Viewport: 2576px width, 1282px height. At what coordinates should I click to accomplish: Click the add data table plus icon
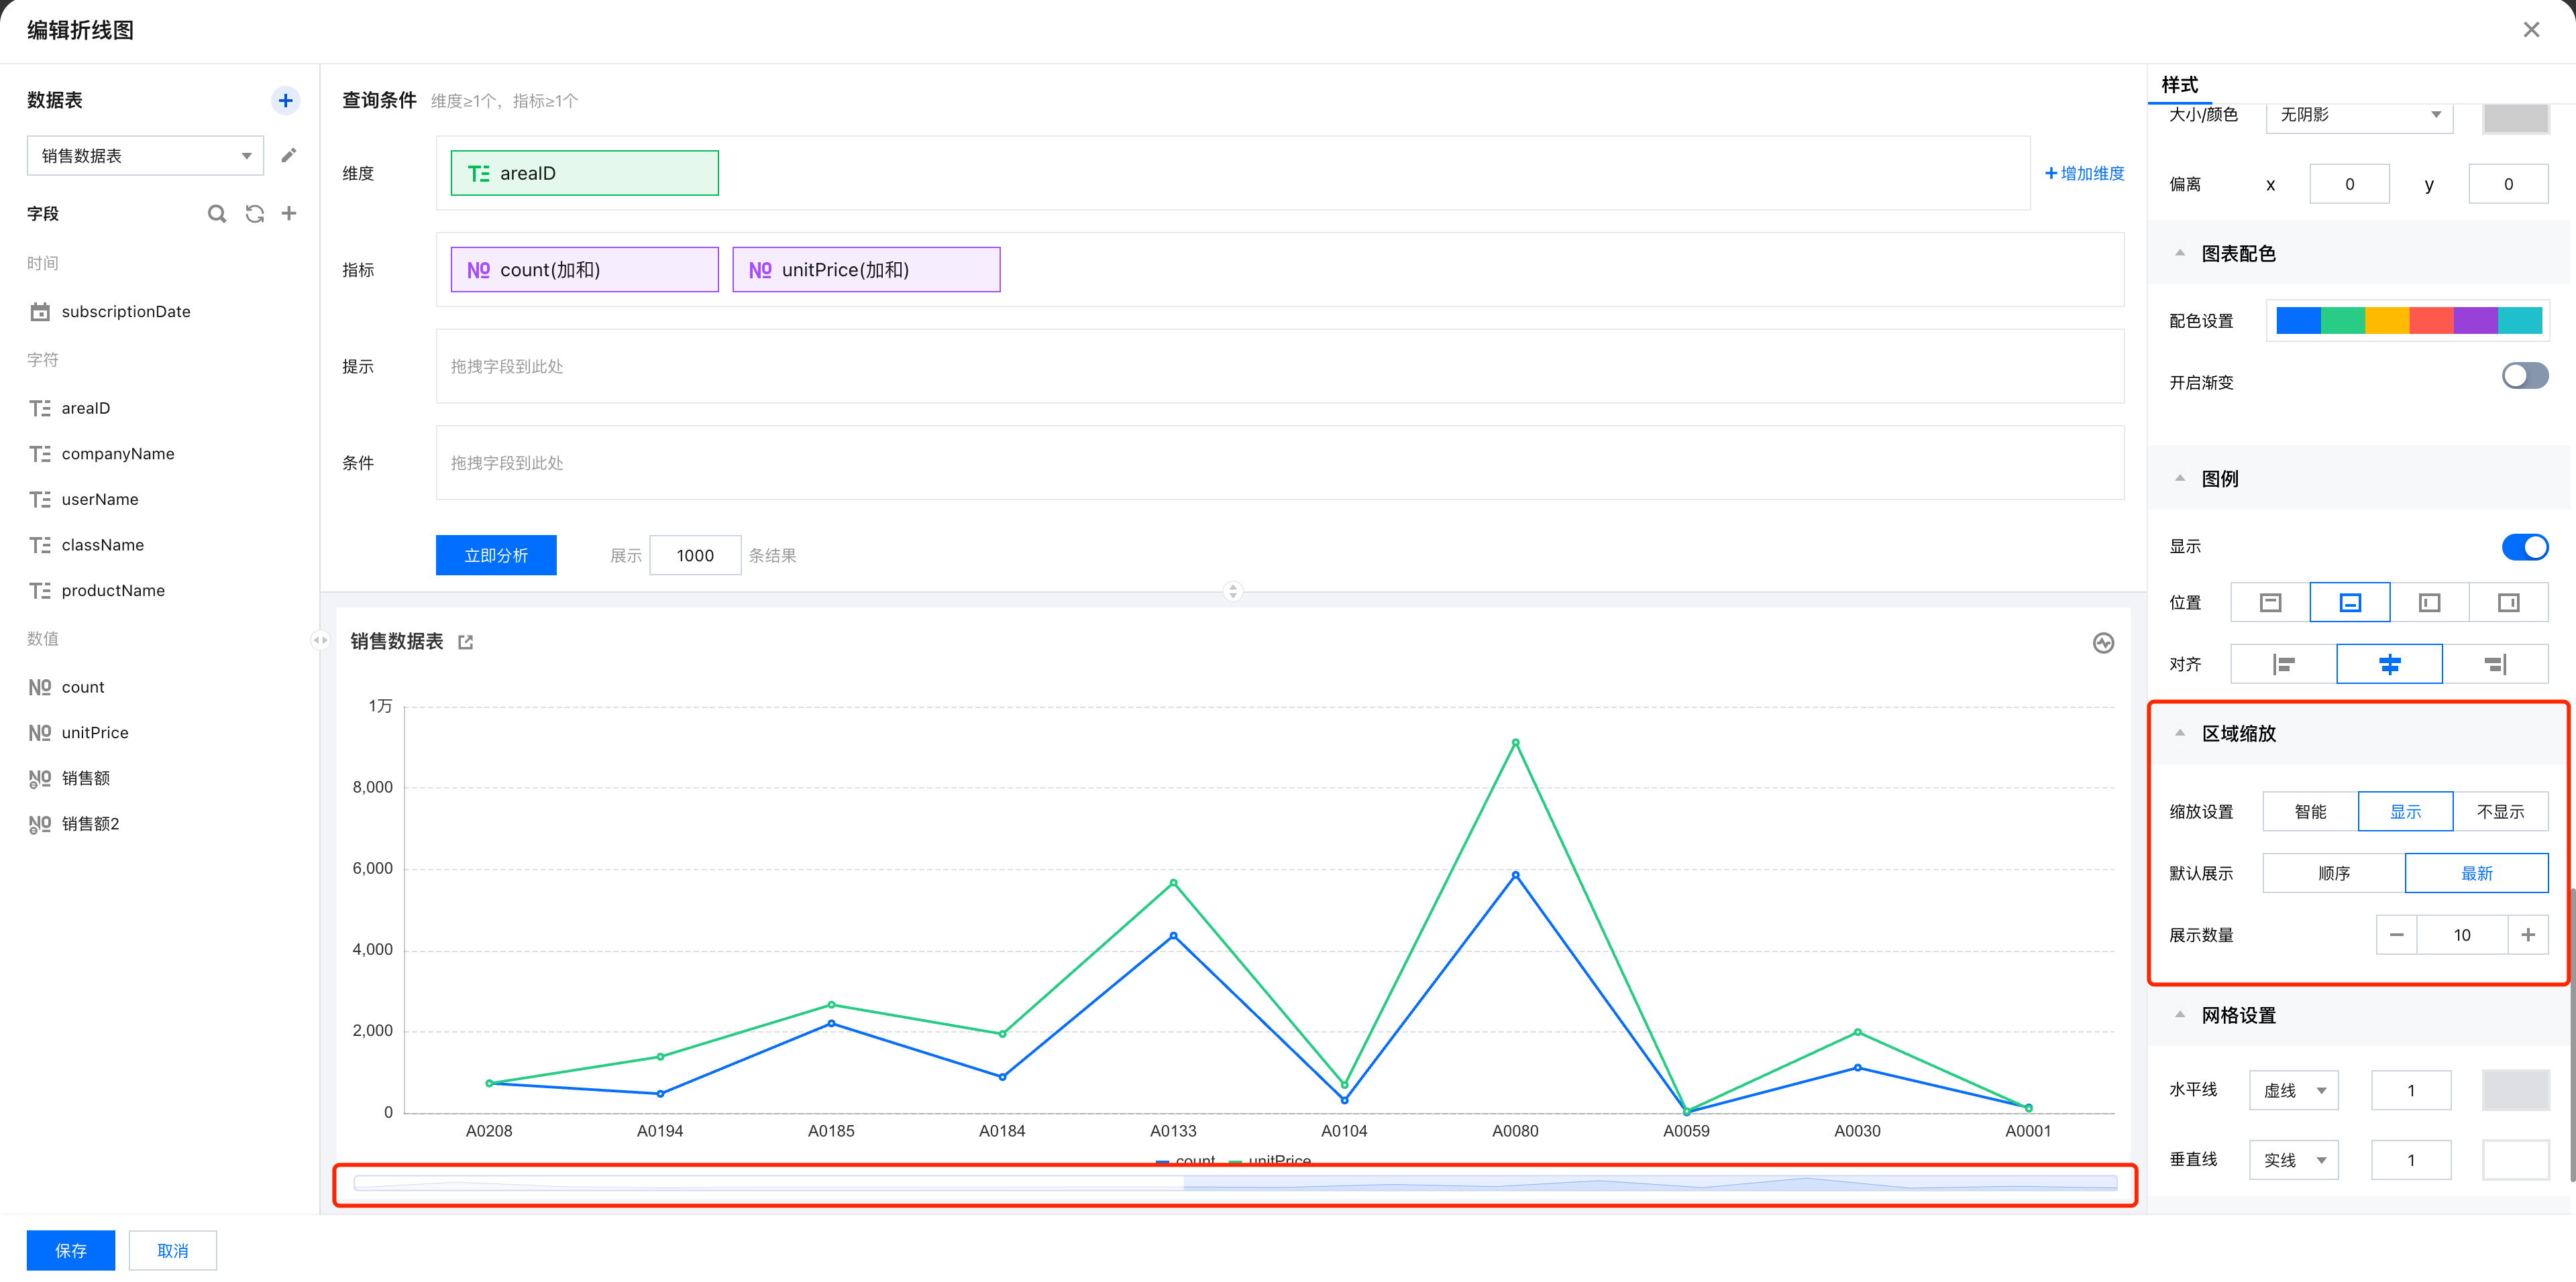pos(285,100)
